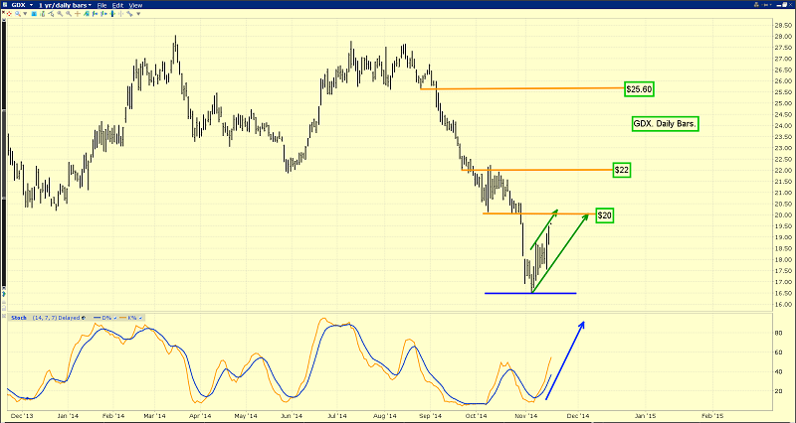Open the Edit menu
This screenshot has height=423, width=796.
point(119,5)
